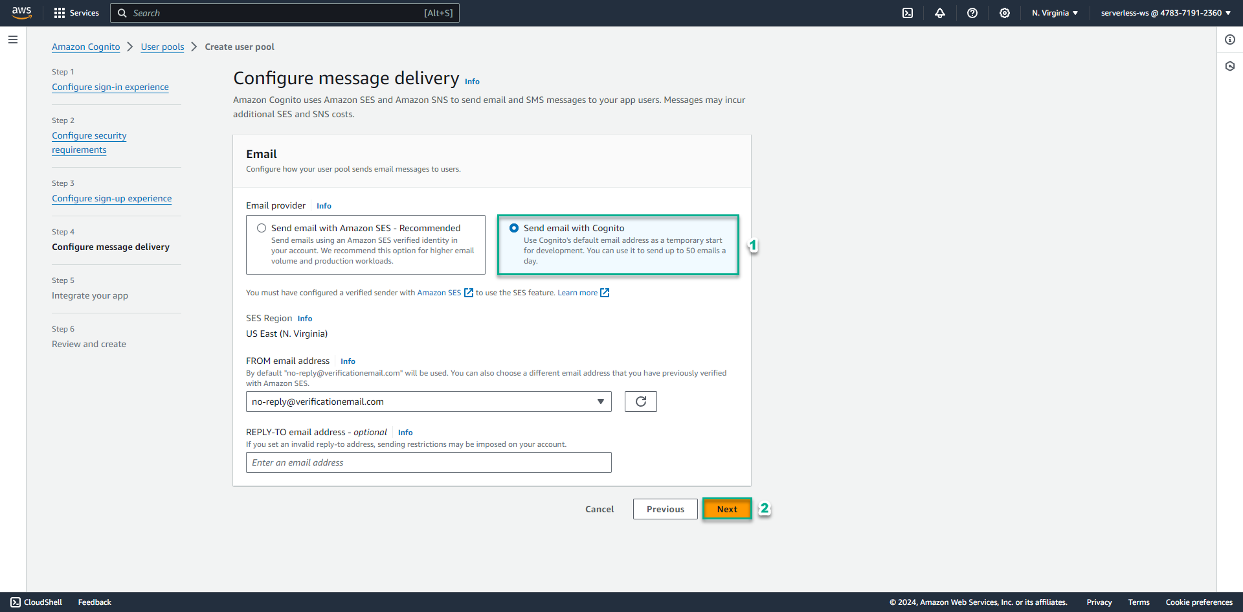The width and height of the screenshot is (1243, 612).
Task: Open Info link for FROM email address
Action: (348, 361)
